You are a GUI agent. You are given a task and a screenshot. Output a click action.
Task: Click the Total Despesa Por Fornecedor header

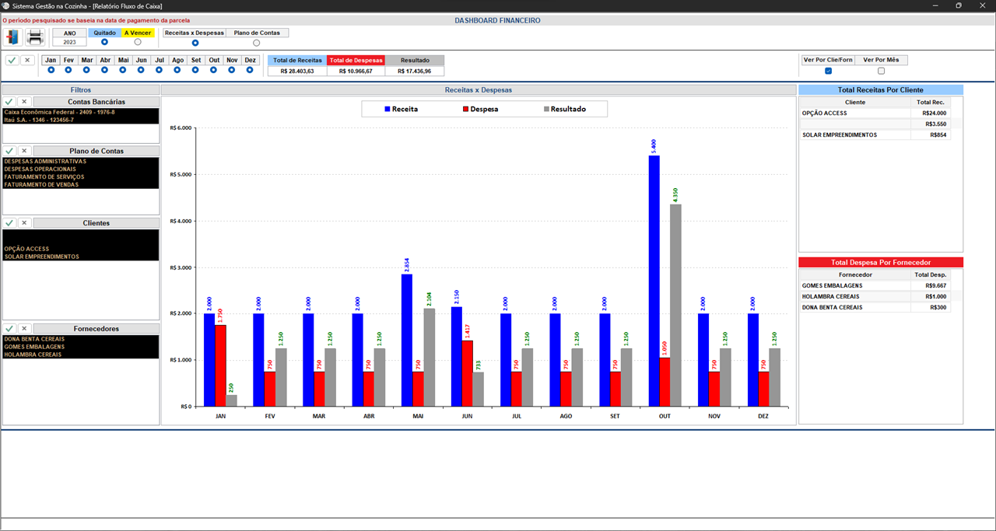point(881,263)
